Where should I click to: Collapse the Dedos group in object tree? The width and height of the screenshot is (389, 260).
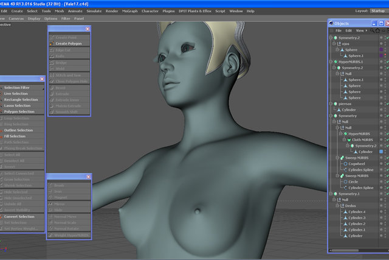tap(337, 206)
